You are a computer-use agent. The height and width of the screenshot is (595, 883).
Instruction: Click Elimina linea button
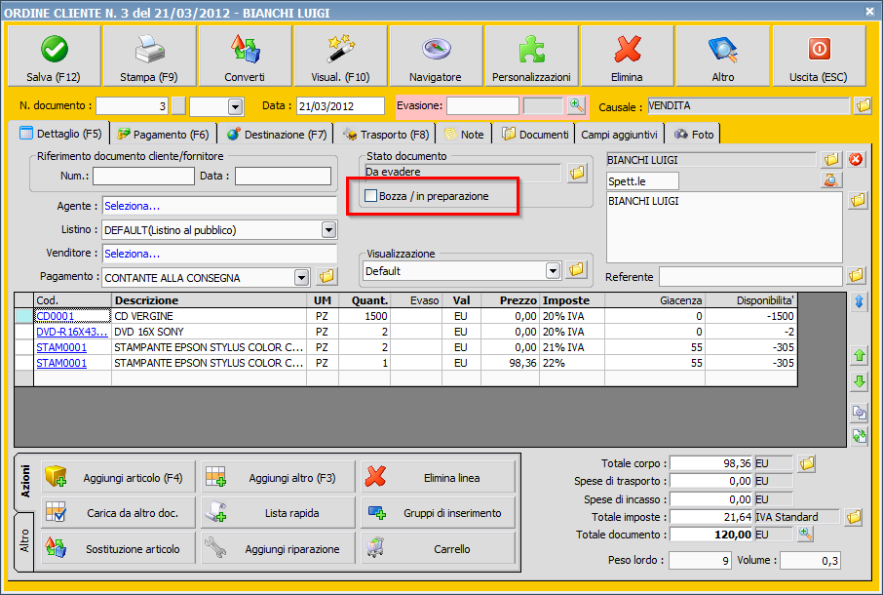pos(439,478)
